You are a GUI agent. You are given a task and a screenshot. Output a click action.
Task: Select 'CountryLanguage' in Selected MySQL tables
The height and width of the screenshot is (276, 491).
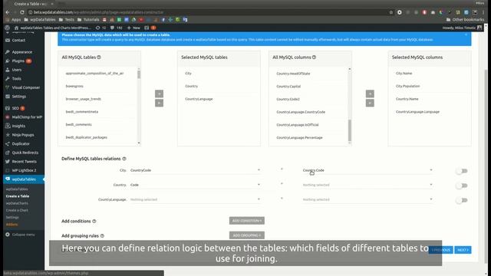(x=199, y=99)
